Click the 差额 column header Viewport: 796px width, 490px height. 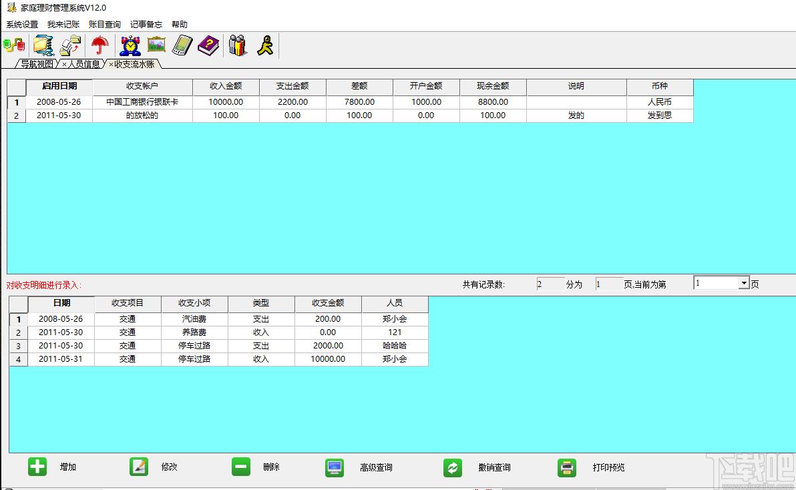click(359, 86)
